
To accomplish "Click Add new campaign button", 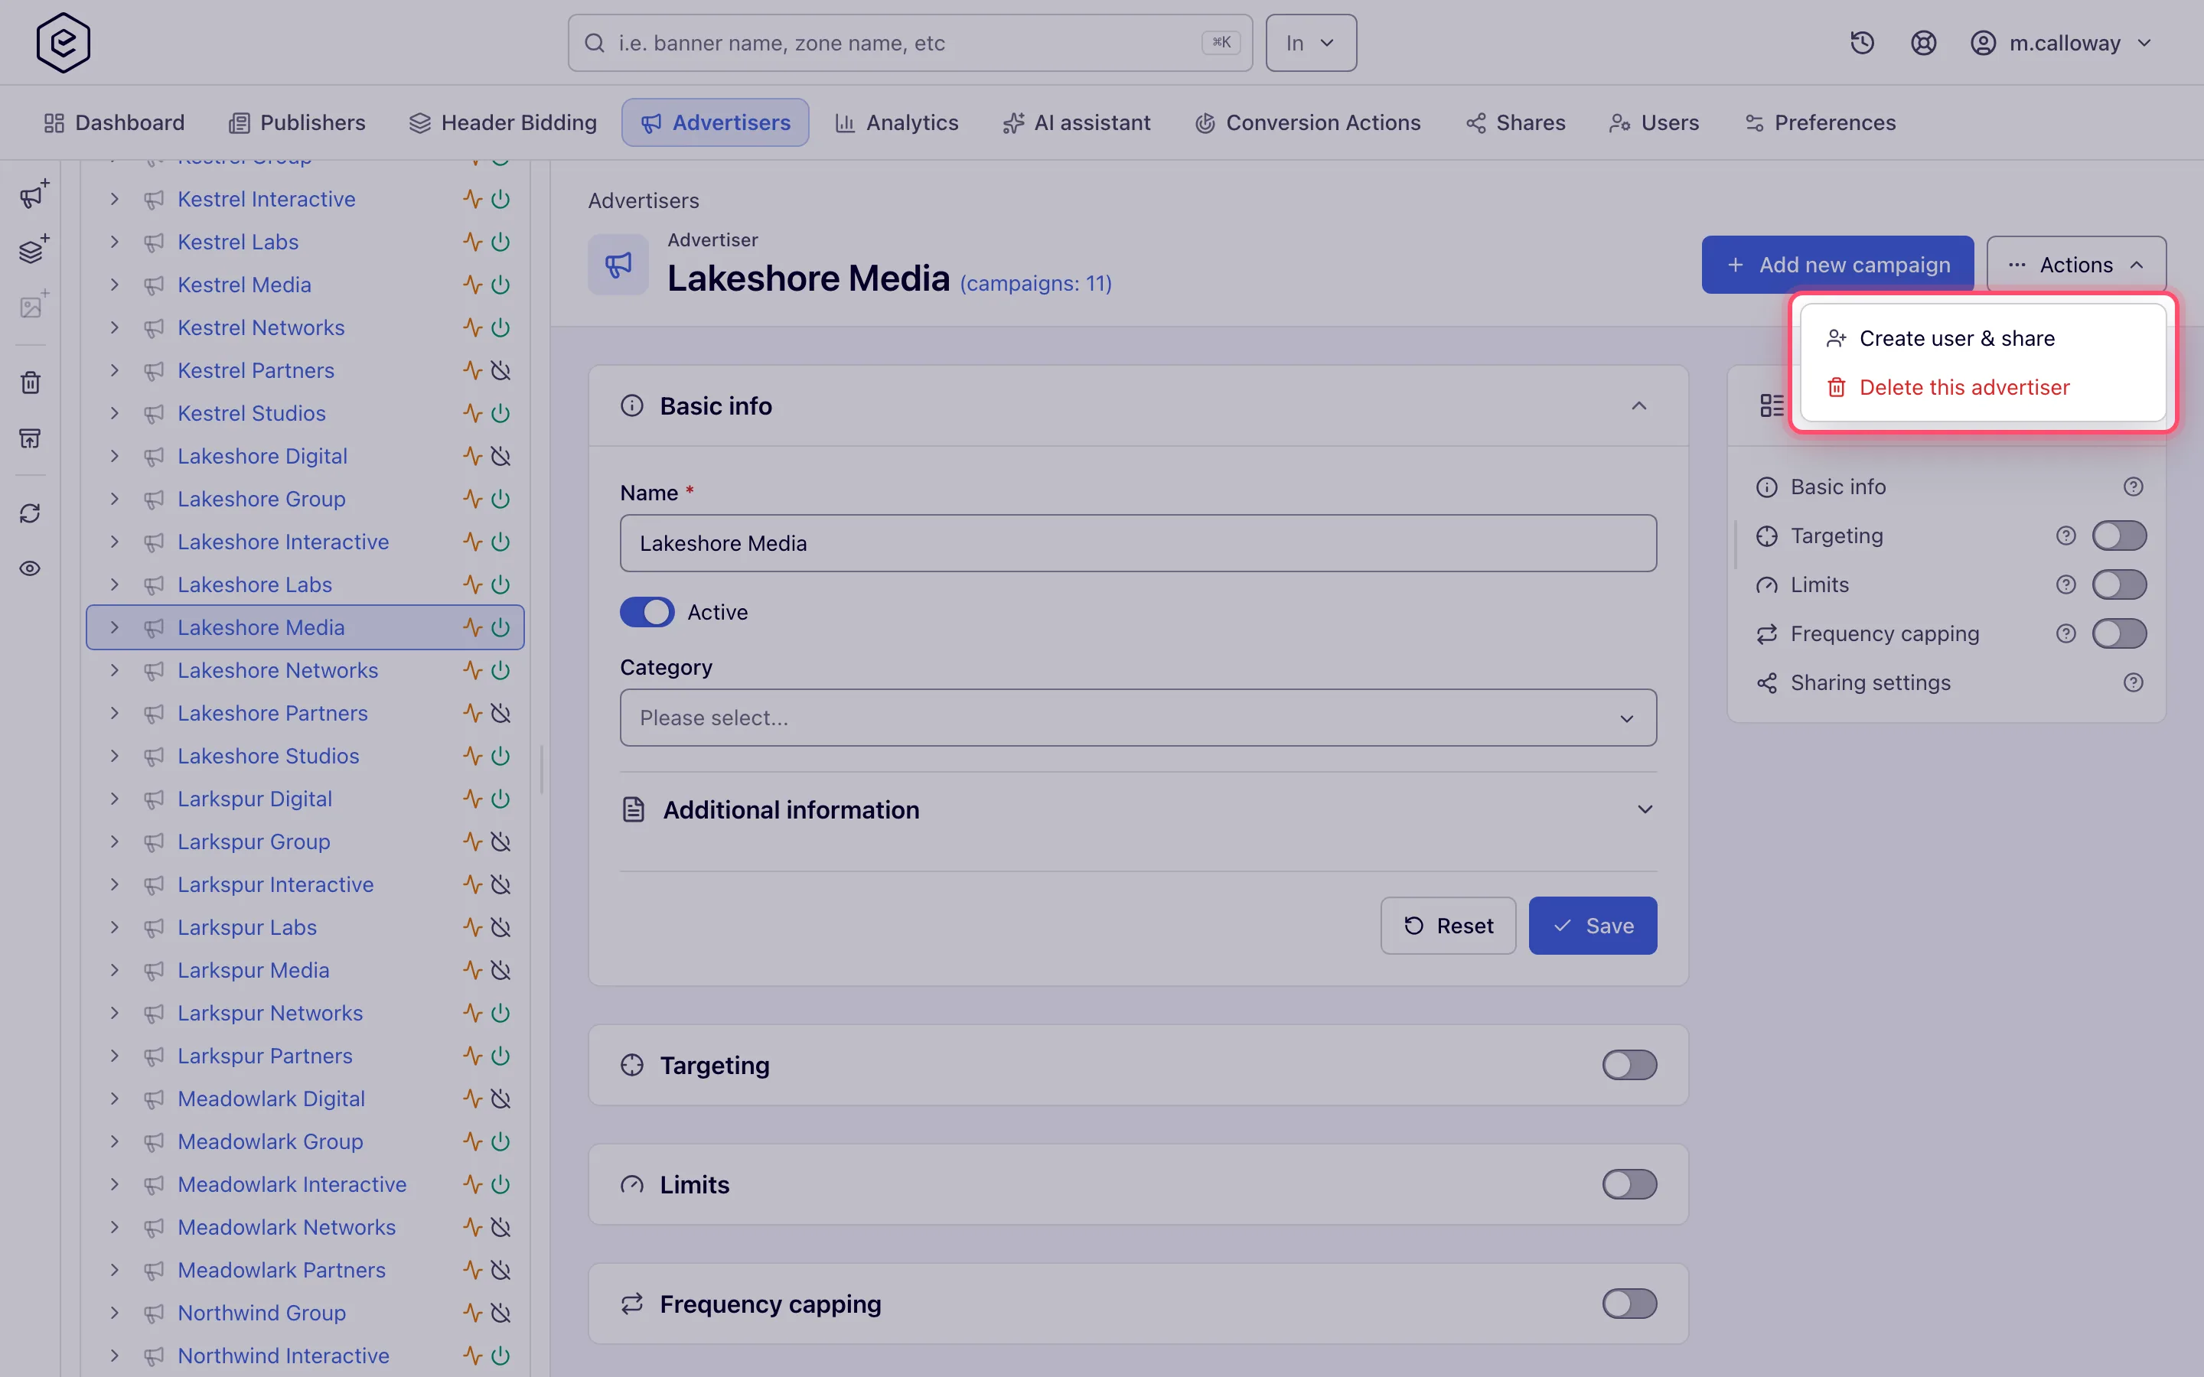I will click(1837, 265).
